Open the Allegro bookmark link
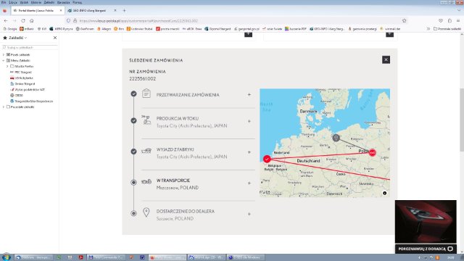 pos(104,29)
